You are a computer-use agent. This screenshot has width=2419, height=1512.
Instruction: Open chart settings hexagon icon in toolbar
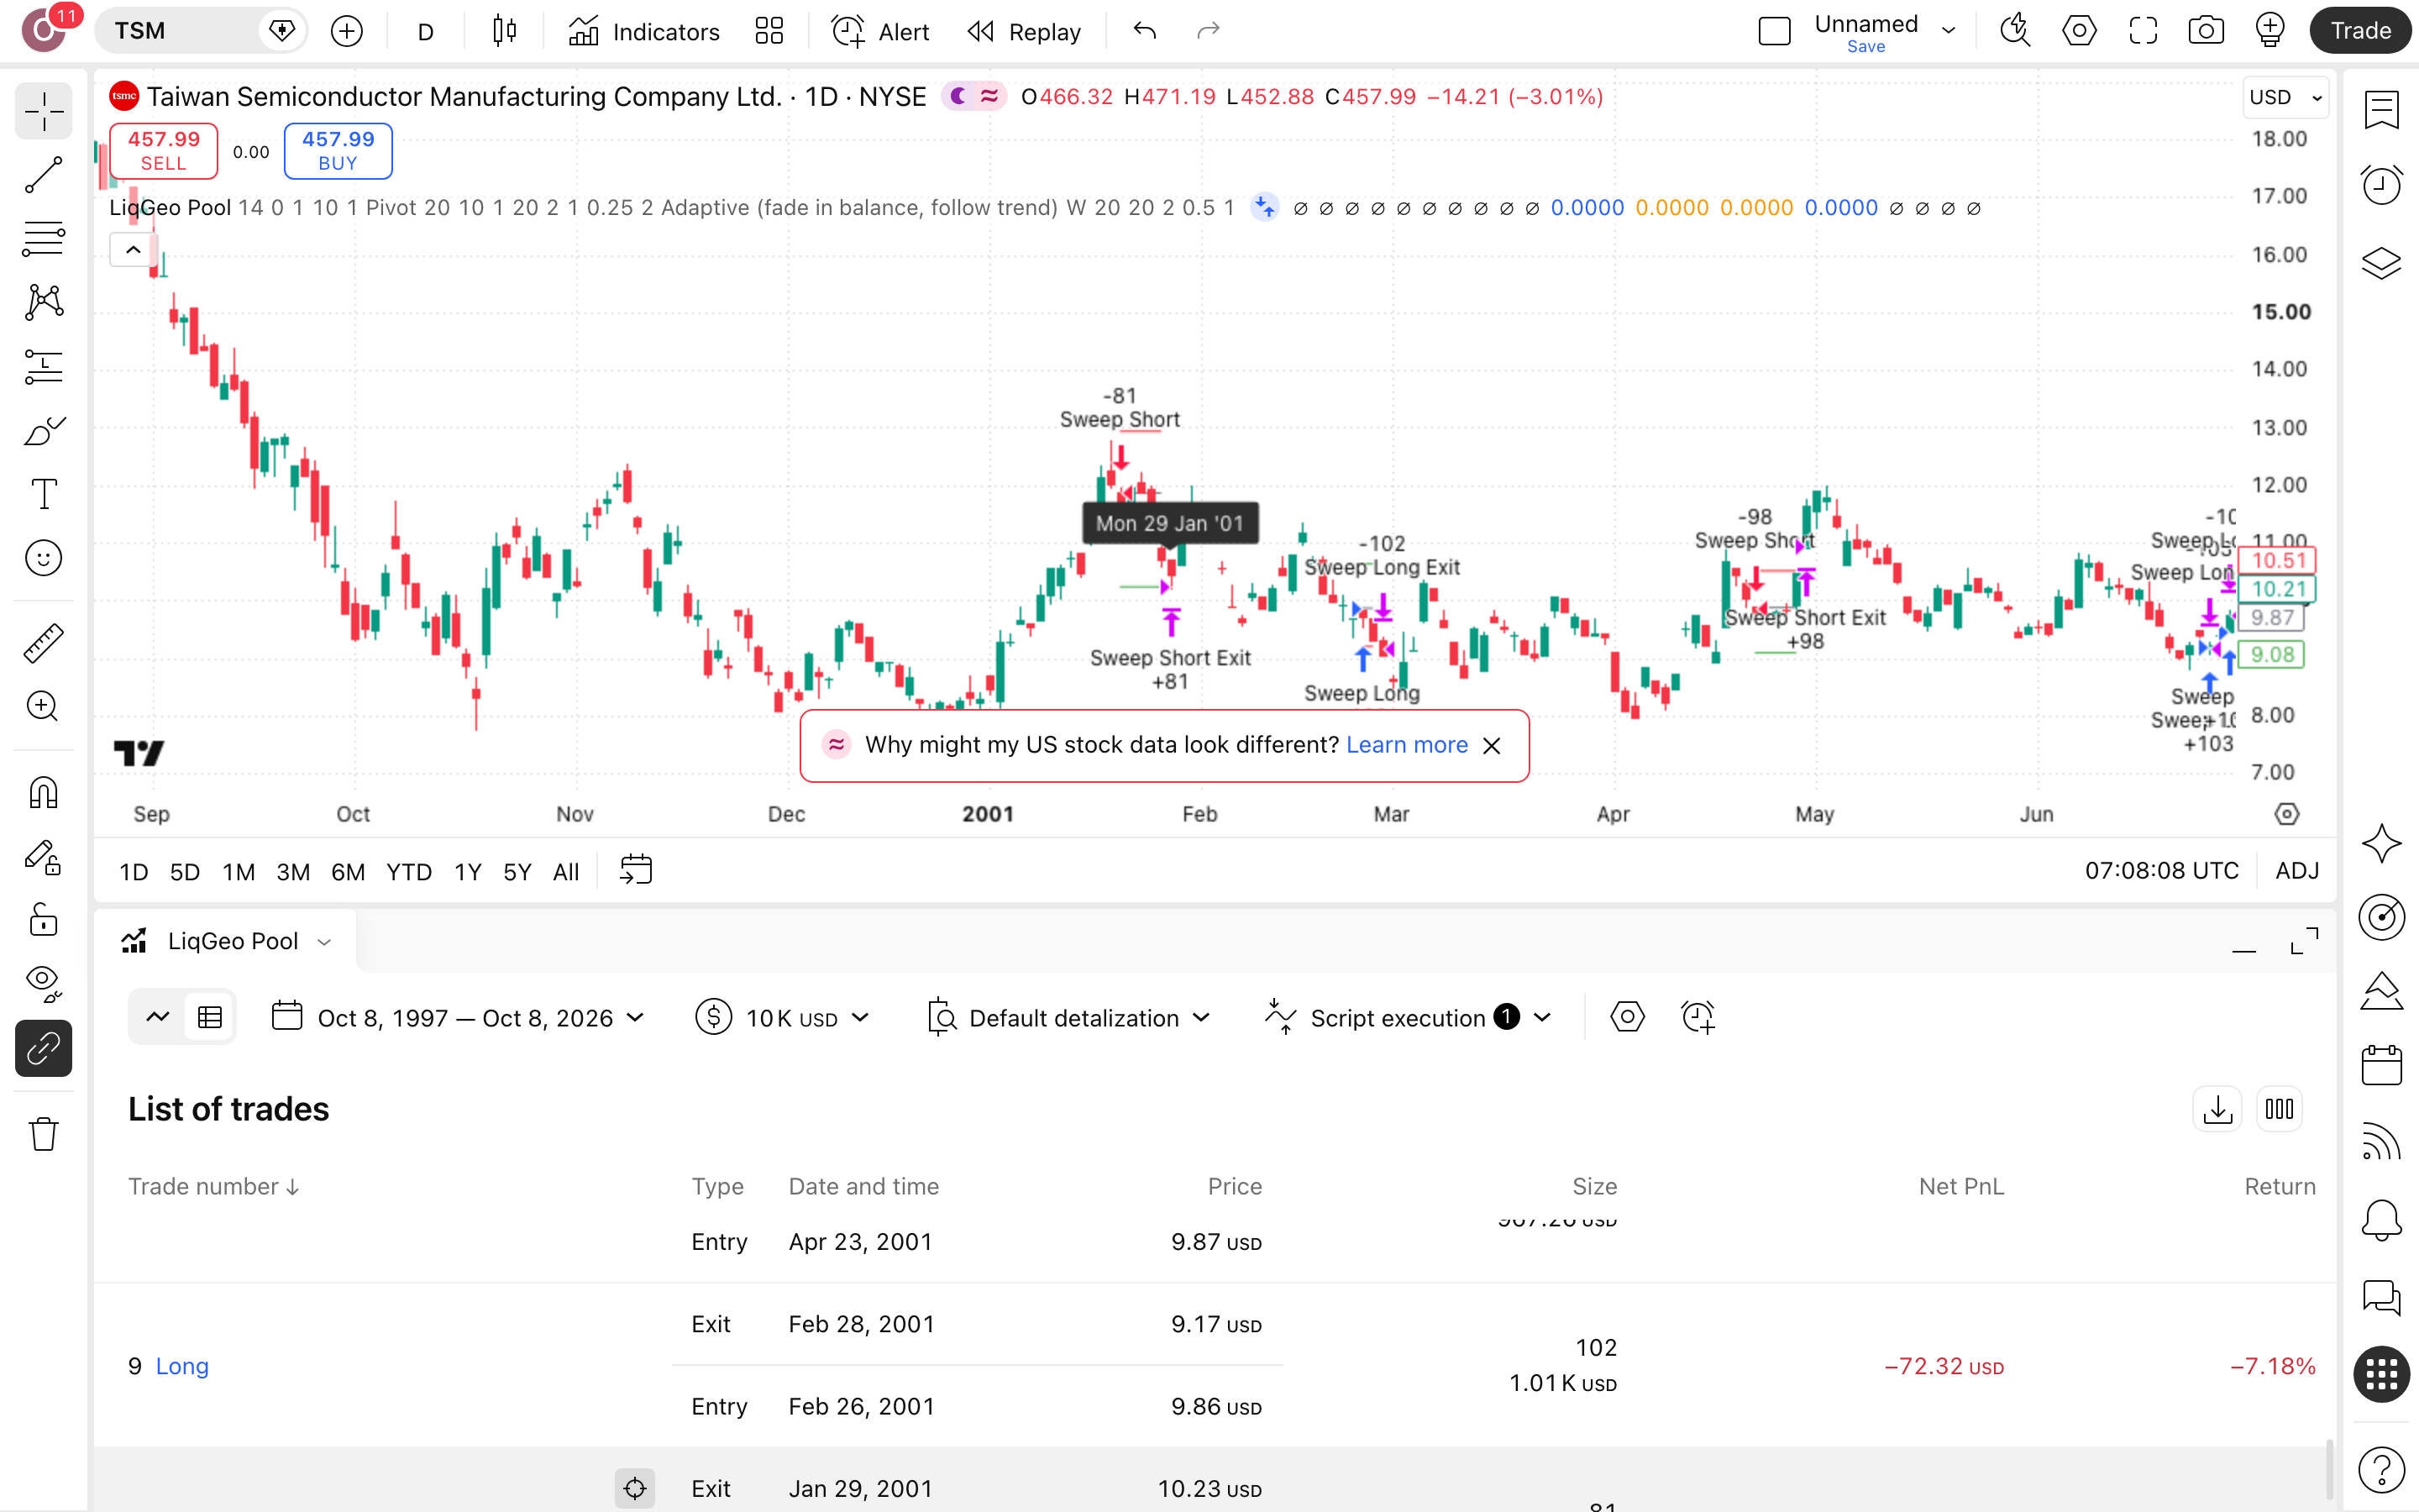click(x=2079, y=31)
